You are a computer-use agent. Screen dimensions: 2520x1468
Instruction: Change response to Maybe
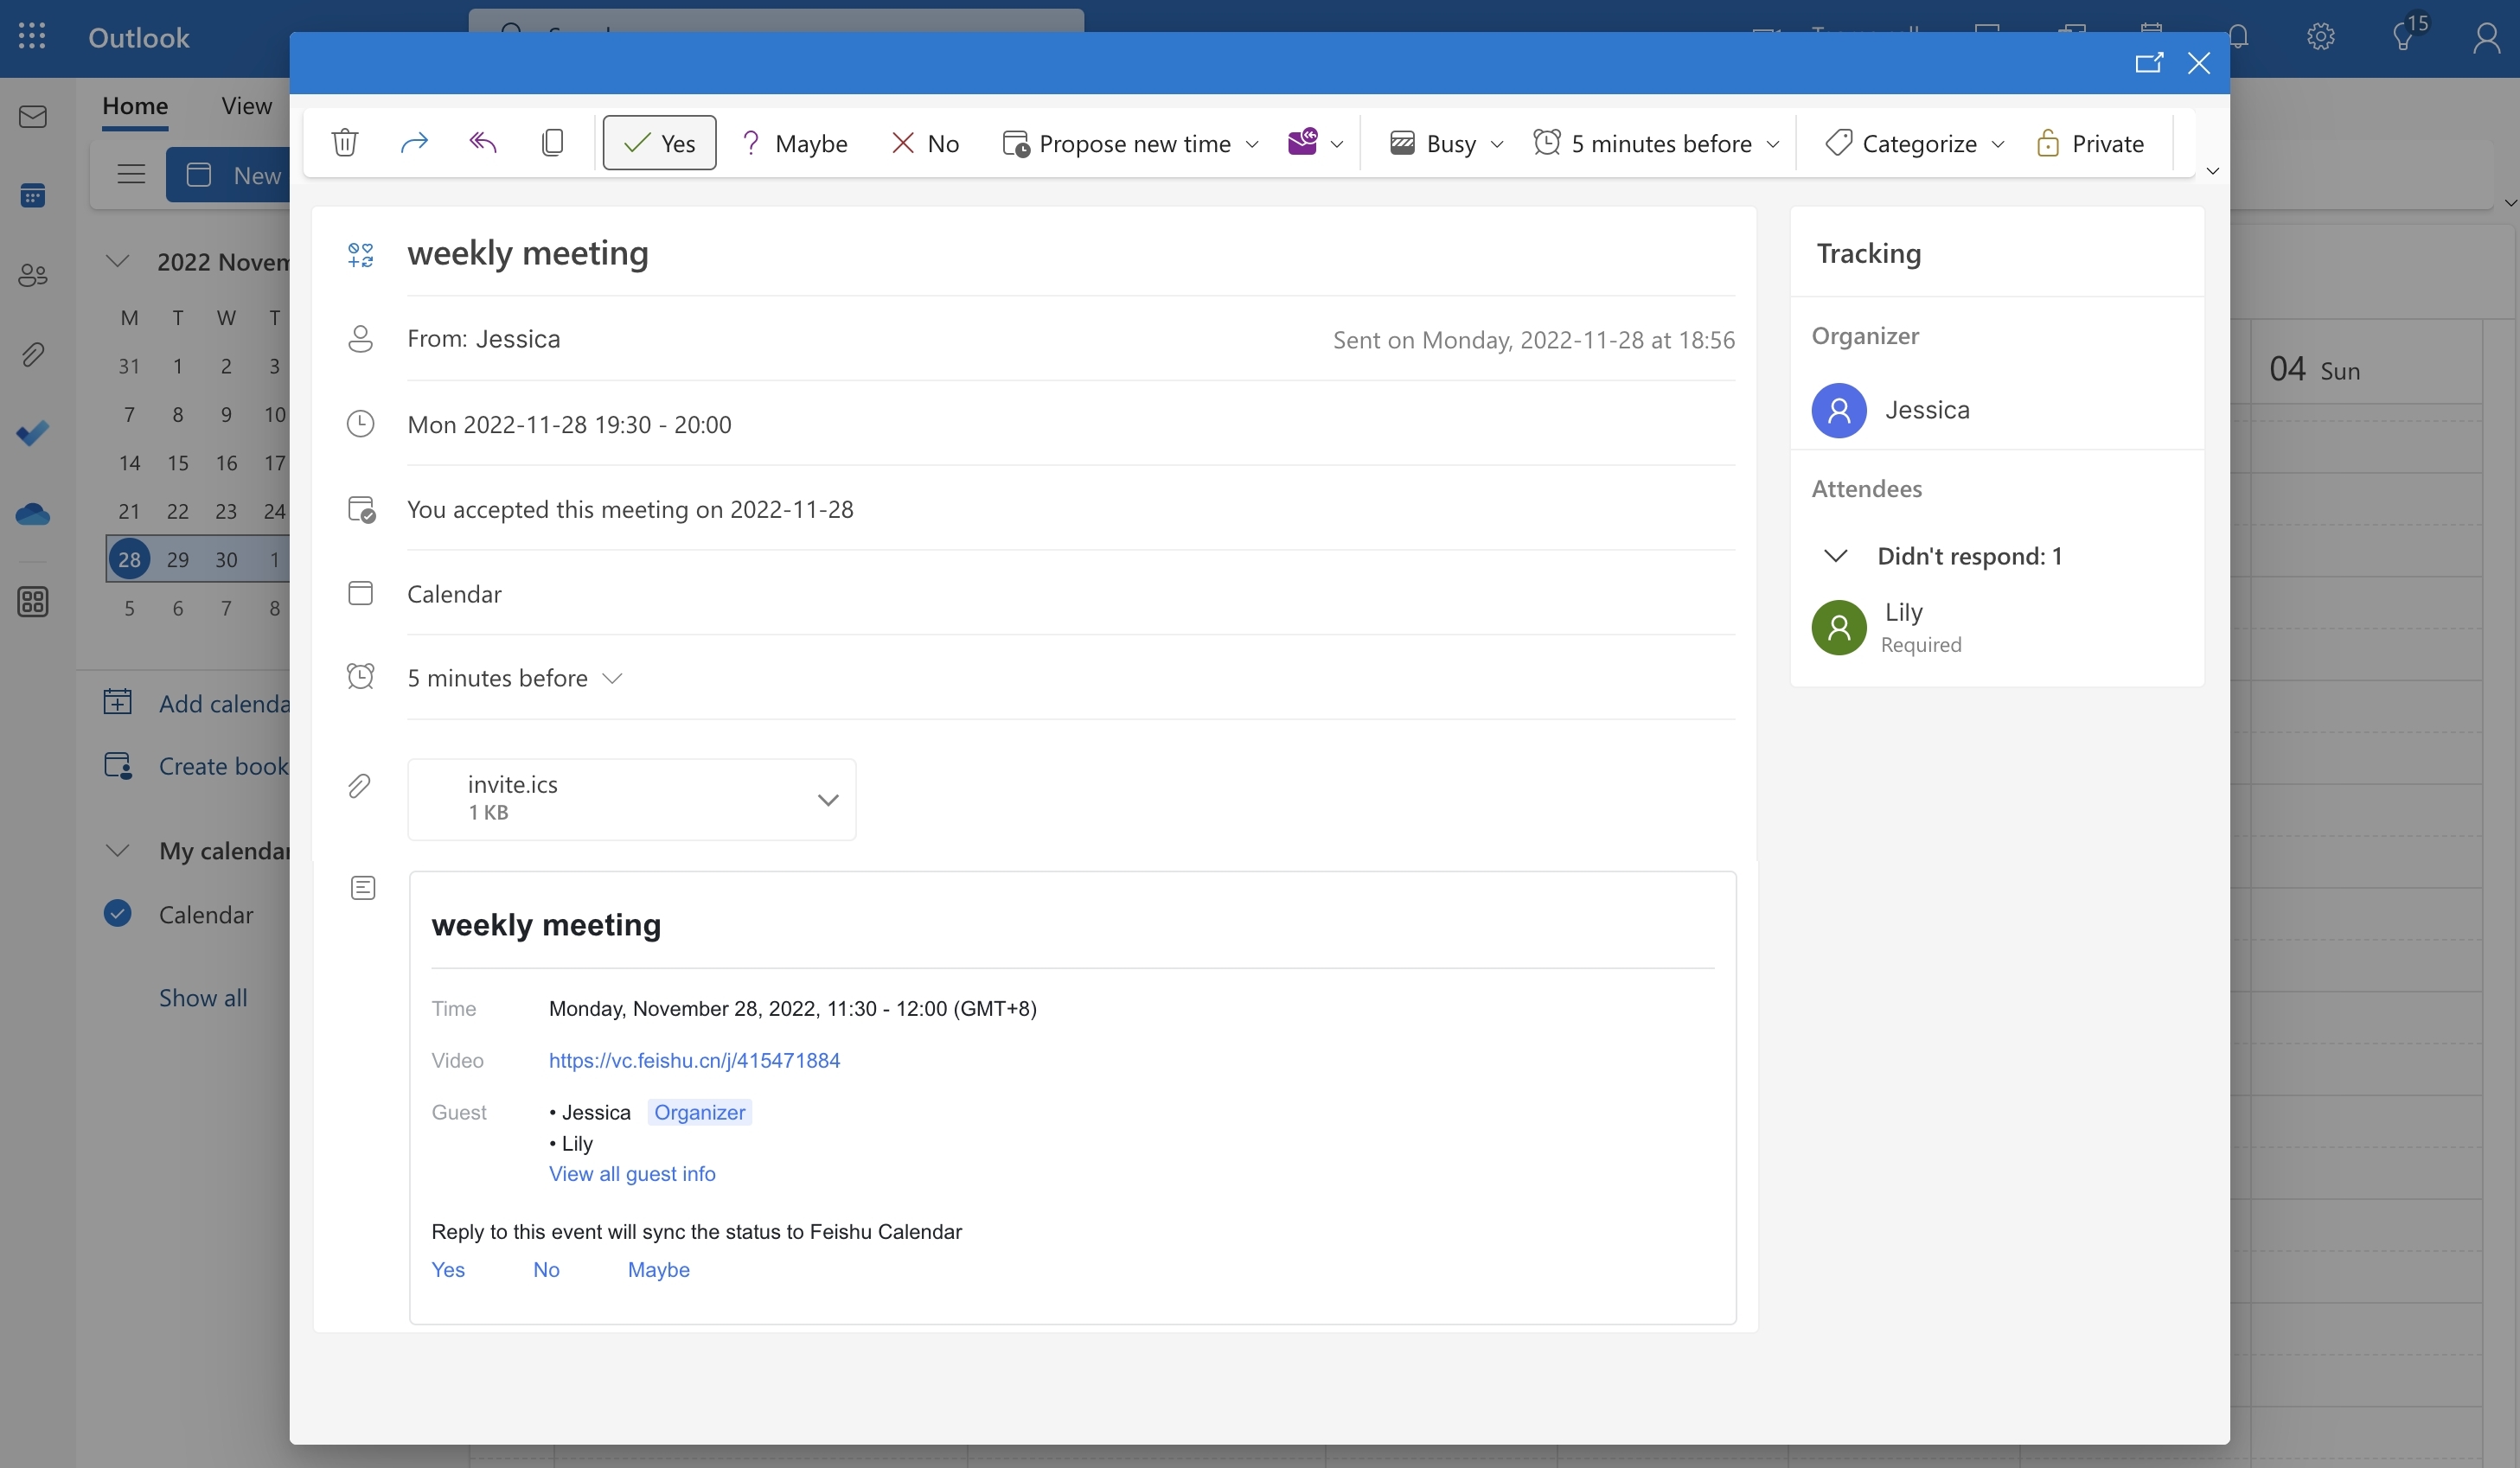click(x=795, y=142)
